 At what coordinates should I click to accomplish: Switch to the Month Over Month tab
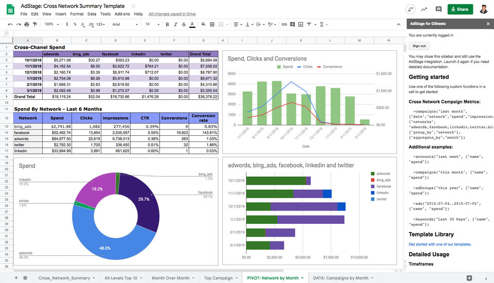pyautogui.click(x=170, y=278)
